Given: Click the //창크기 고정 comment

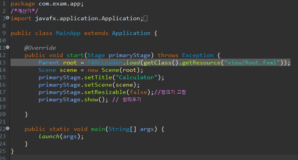Looking at the screenshot, I should coord(170,92).
